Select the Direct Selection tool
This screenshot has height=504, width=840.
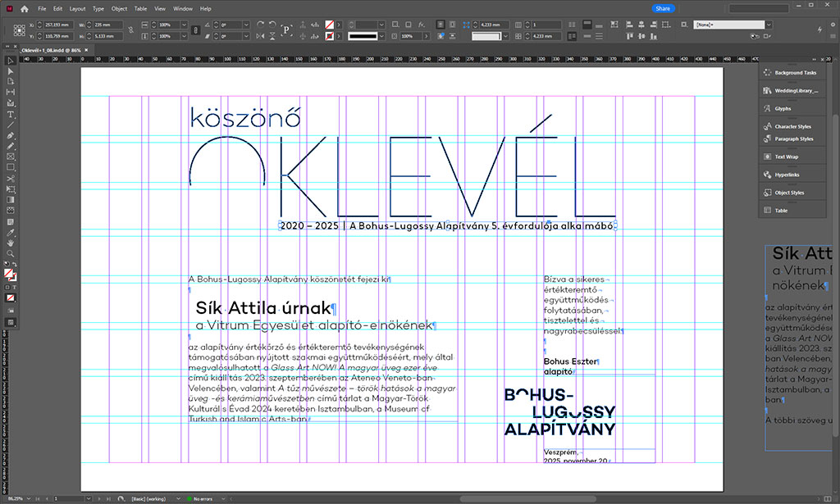[10, 71]
